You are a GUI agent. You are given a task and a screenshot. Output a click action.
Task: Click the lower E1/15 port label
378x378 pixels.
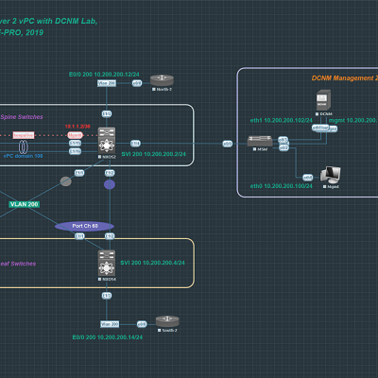tap(75, 151)
